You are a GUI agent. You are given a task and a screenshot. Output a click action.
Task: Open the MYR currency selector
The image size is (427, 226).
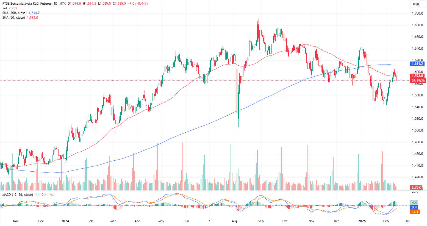pyautogui.click(x=416, y=4)
